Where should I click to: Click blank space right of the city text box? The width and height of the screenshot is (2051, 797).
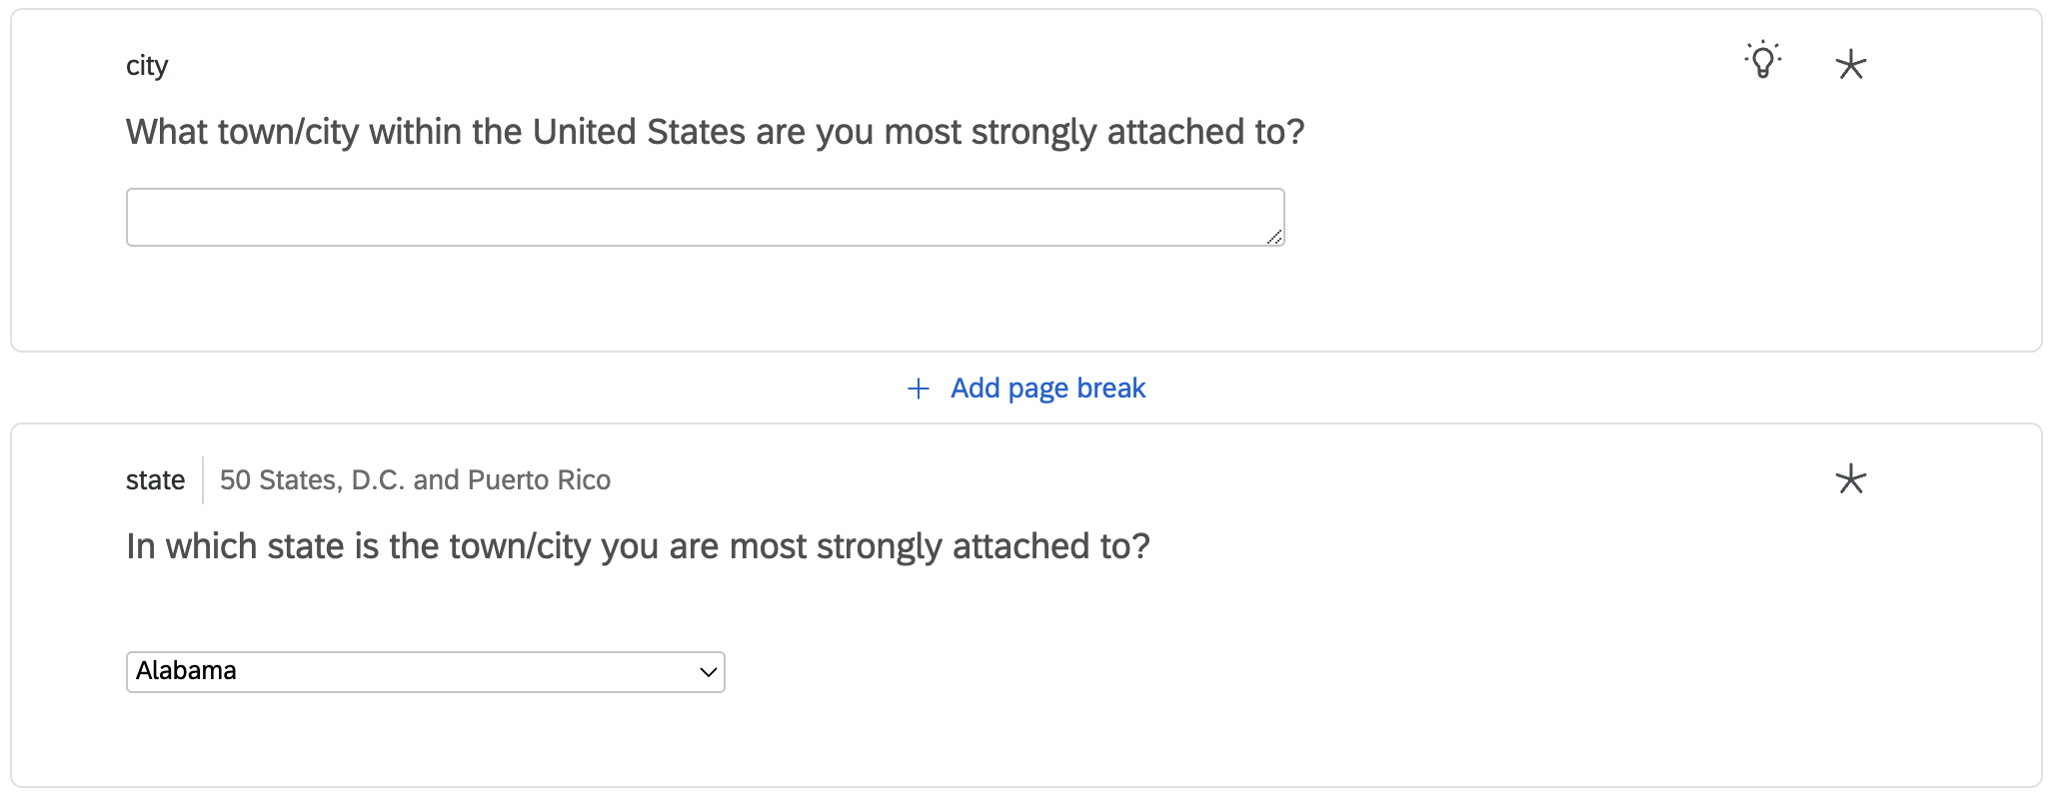coord(1599,217)
